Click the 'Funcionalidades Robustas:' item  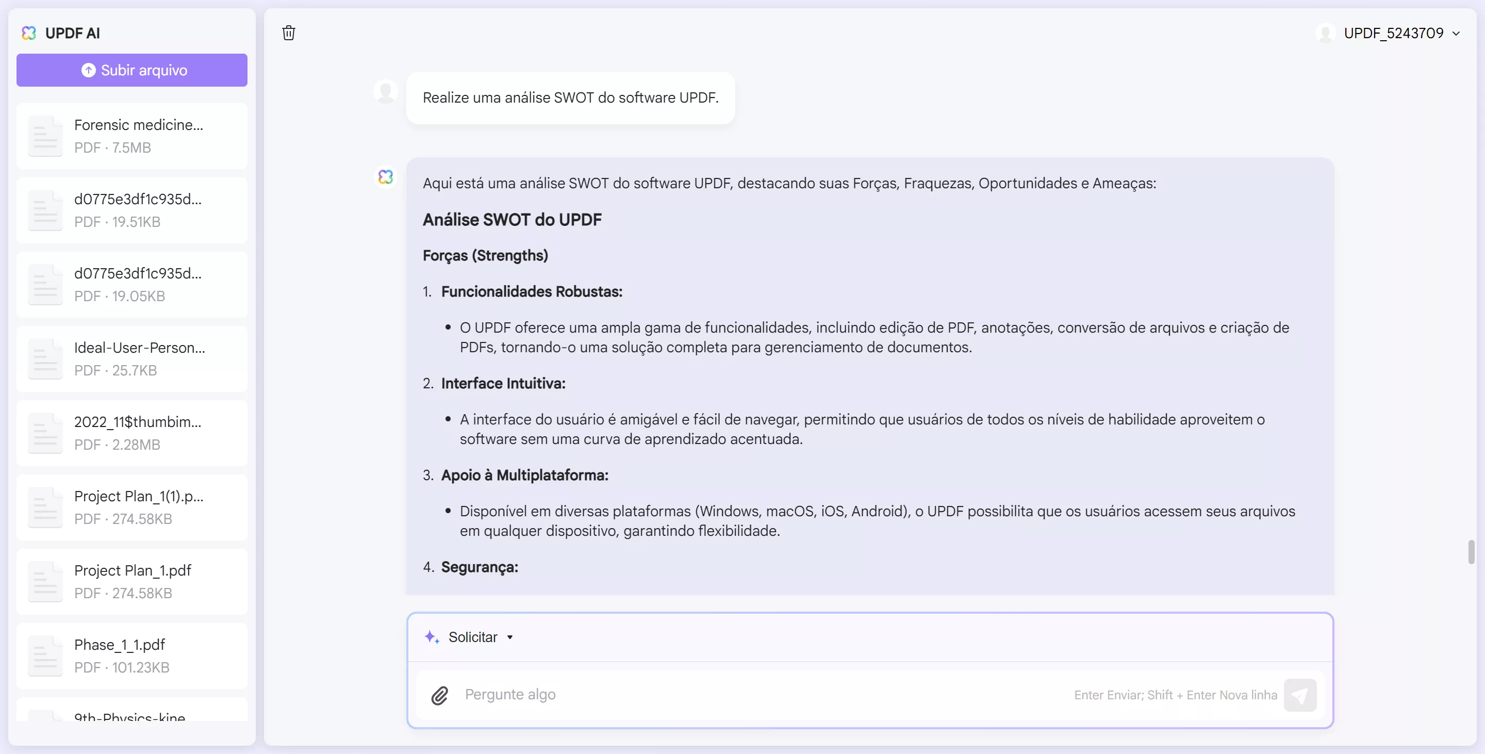pyautogui.click(x=532, y=292)
